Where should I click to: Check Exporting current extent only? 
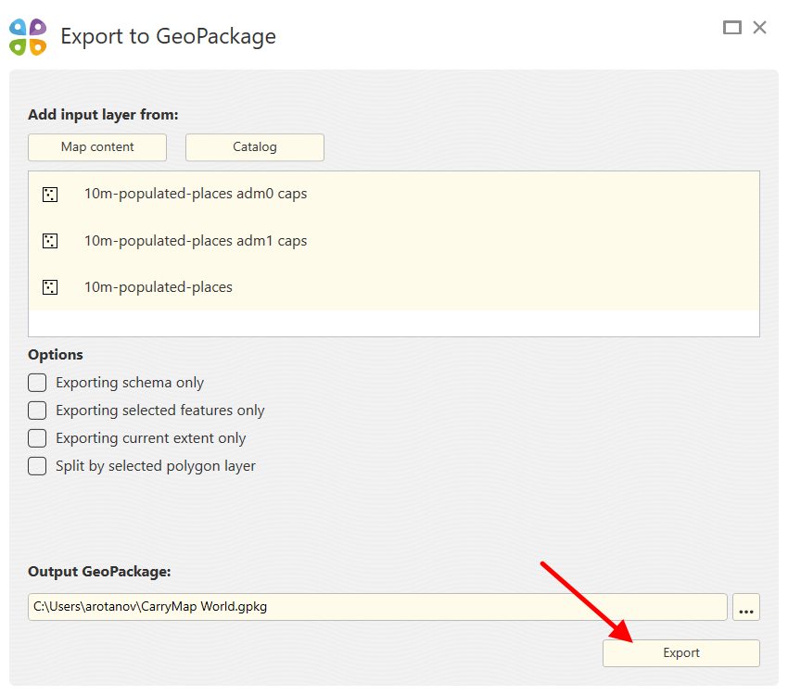(37, 438)
